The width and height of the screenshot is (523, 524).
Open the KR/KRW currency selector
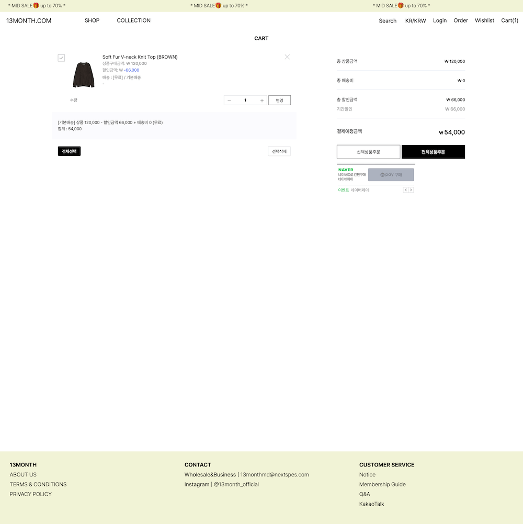pos(415,21)
